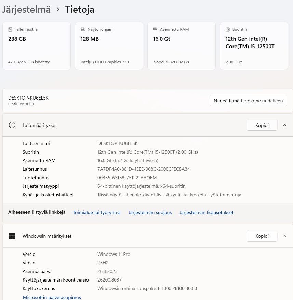Open the Järjestelmän lisäasetukset link
The height and width of the screenshot is (300, 293).
pyautogui.click(x=207, y=212)
